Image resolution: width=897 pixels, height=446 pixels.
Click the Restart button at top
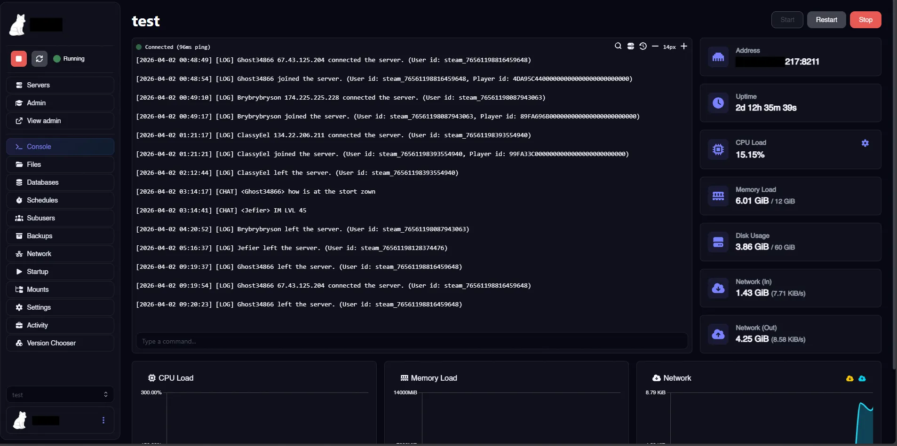pos(826,20)
